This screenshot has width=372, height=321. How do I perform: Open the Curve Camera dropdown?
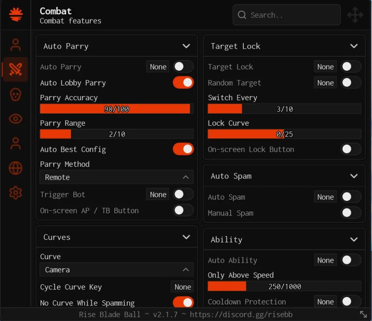pyautogui.click(x=117, y=269)
